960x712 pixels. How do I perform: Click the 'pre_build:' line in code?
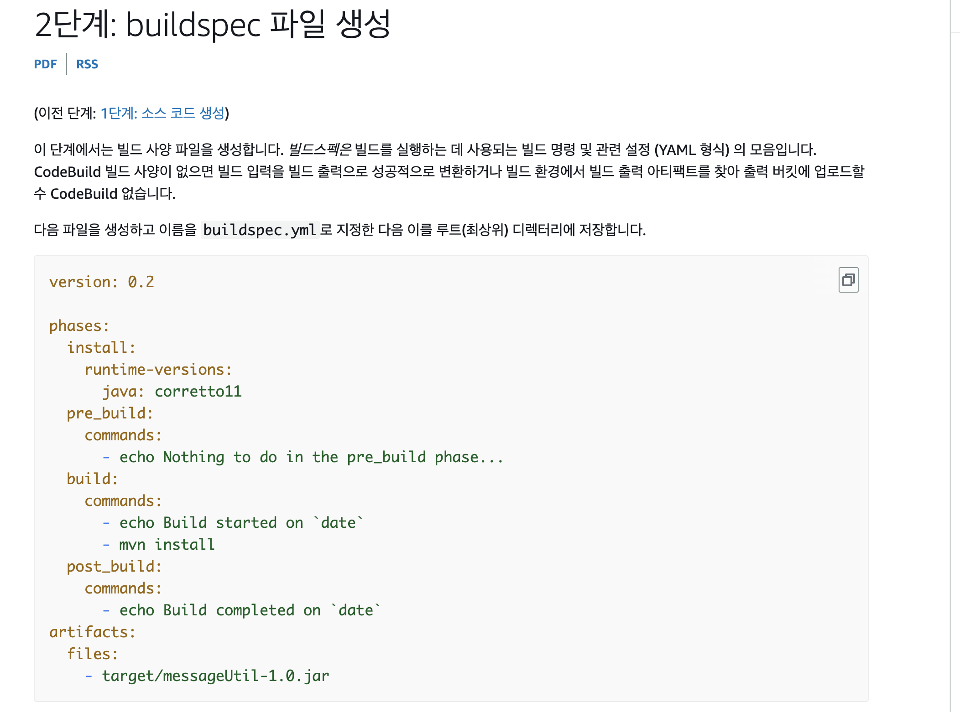point(110,413)
